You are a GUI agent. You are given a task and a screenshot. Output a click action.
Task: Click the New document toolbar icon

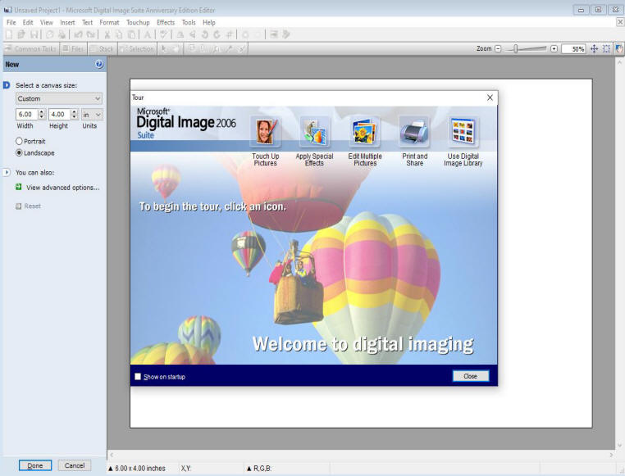(x=9, y=34)
